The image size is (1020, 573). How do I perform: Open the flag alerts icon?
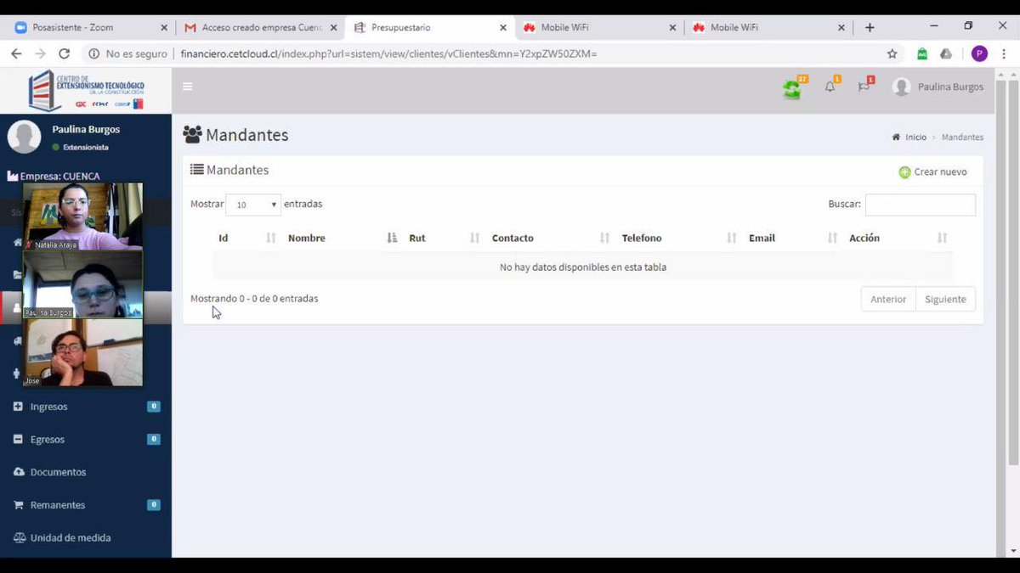[x=864, y=87]
